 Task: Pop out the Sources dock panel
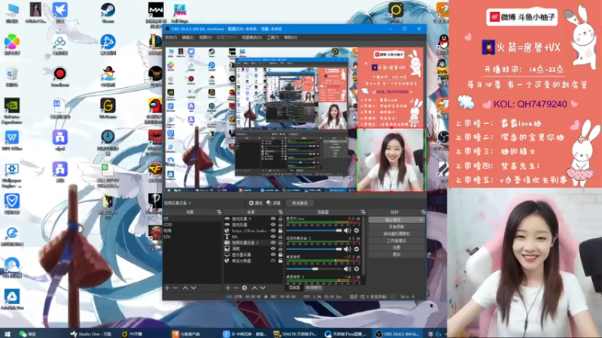[x=280, y=212]
